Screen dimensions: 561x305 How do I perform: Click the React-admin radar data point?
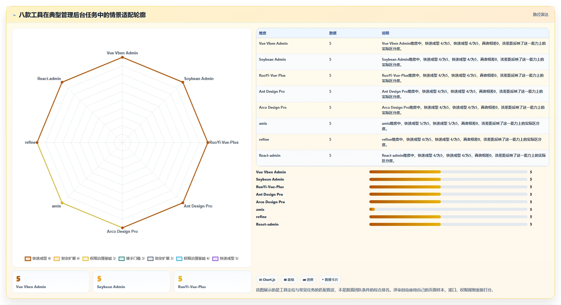62,82
